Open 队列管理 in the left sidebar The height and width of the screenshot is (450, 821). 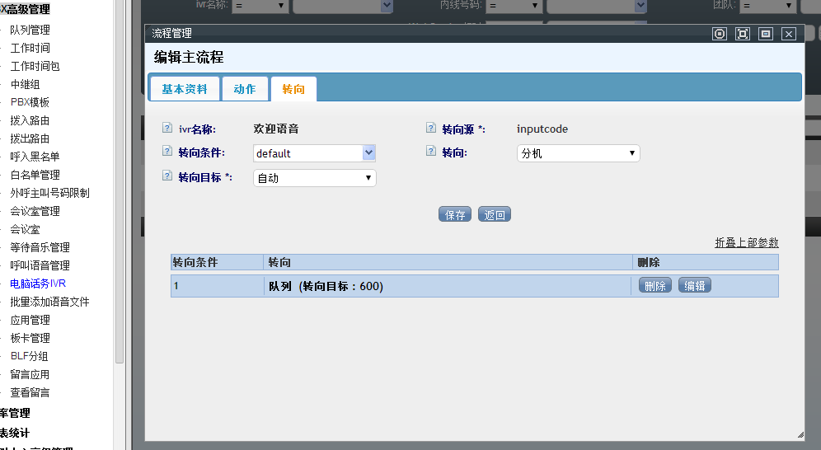pos(30,30)
